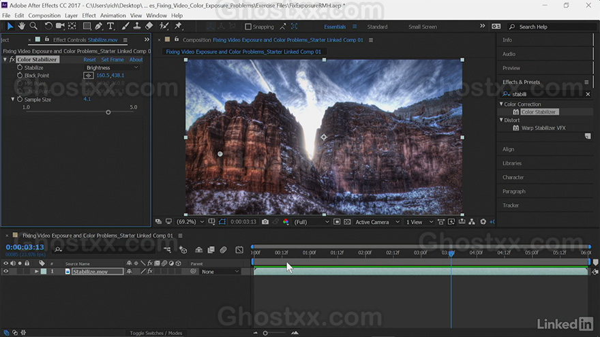Screen dimensions: 600x337
Task: Click the Color Stabilizer preset icon
Action: tap(515, 112)
